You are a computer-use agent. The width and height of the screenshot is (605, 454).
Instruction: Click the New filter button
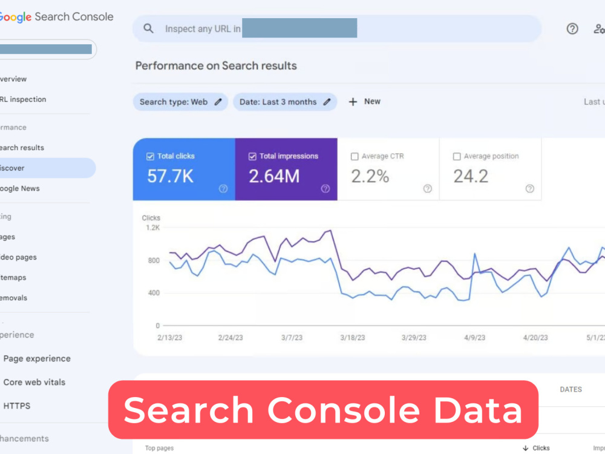click(x=365, y=102)
